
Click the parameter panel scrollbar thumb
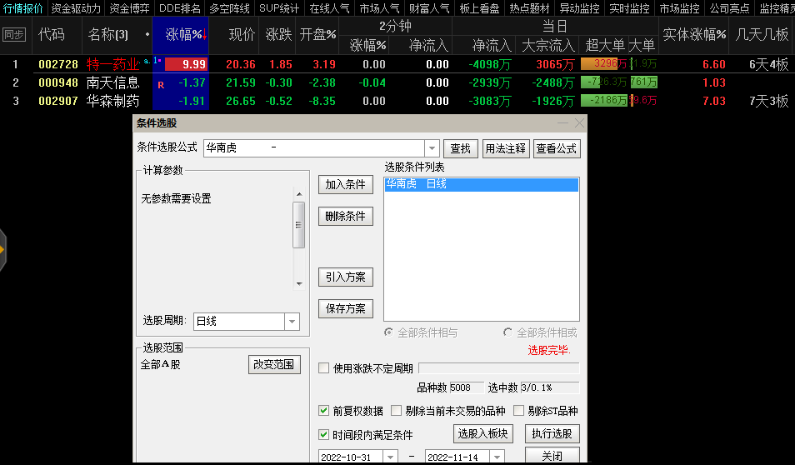pos(299,225)
